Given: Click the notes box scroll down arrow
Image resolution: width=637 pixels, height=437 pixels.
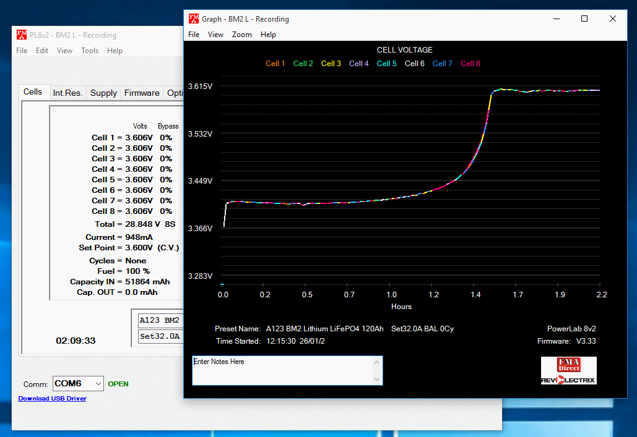Looking at the screenshot, I should click(x=377, y=379).
